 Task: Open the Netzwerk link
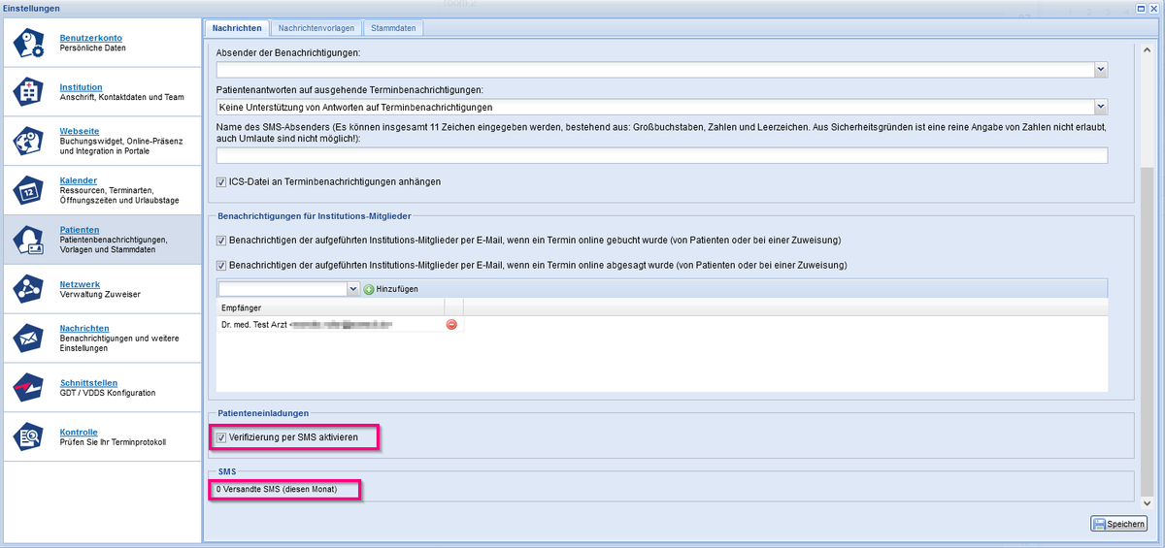[80, 284]
